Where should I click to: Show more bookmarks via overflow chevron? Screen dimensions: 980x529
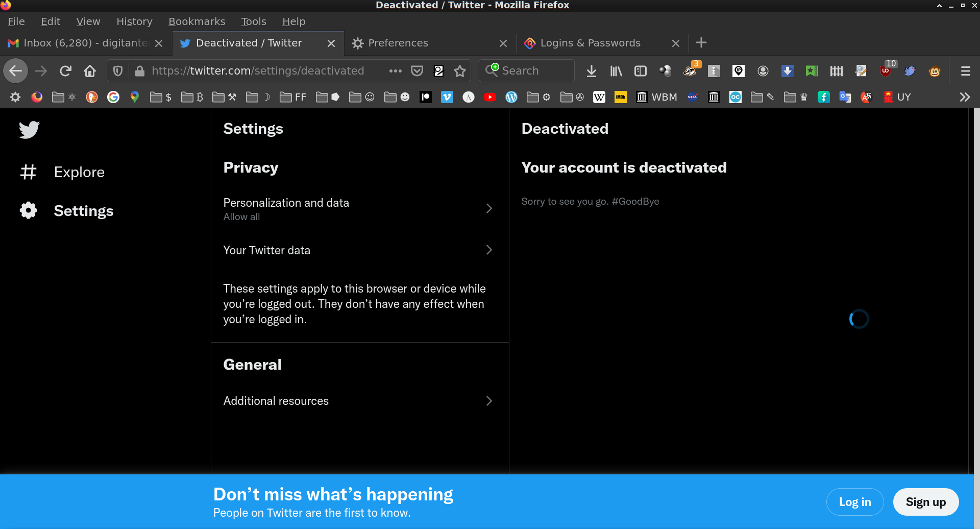click(964, 97)
